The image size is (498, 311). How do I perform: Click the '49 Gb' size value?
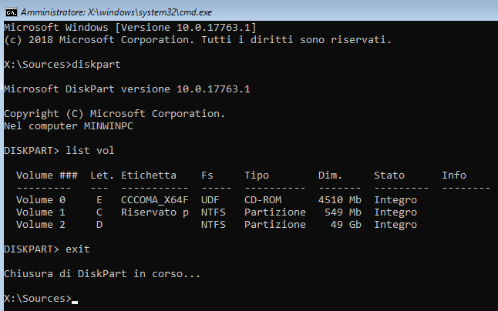point(346,224)
